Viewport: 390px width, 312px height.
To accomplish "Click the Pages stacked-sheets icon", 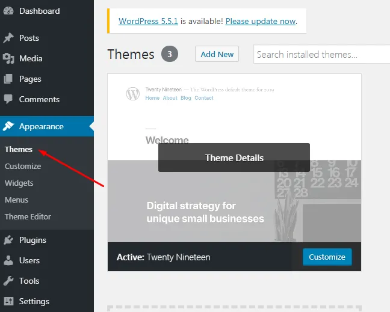I will point(8,79).
